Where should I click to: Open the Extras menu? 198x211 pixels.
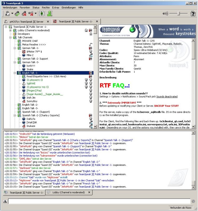(x=56, y=8)
